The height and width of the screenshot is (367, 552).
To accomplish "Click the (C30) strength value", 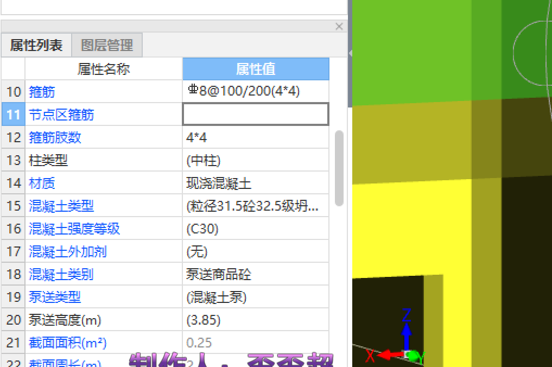I will [256, 229].
